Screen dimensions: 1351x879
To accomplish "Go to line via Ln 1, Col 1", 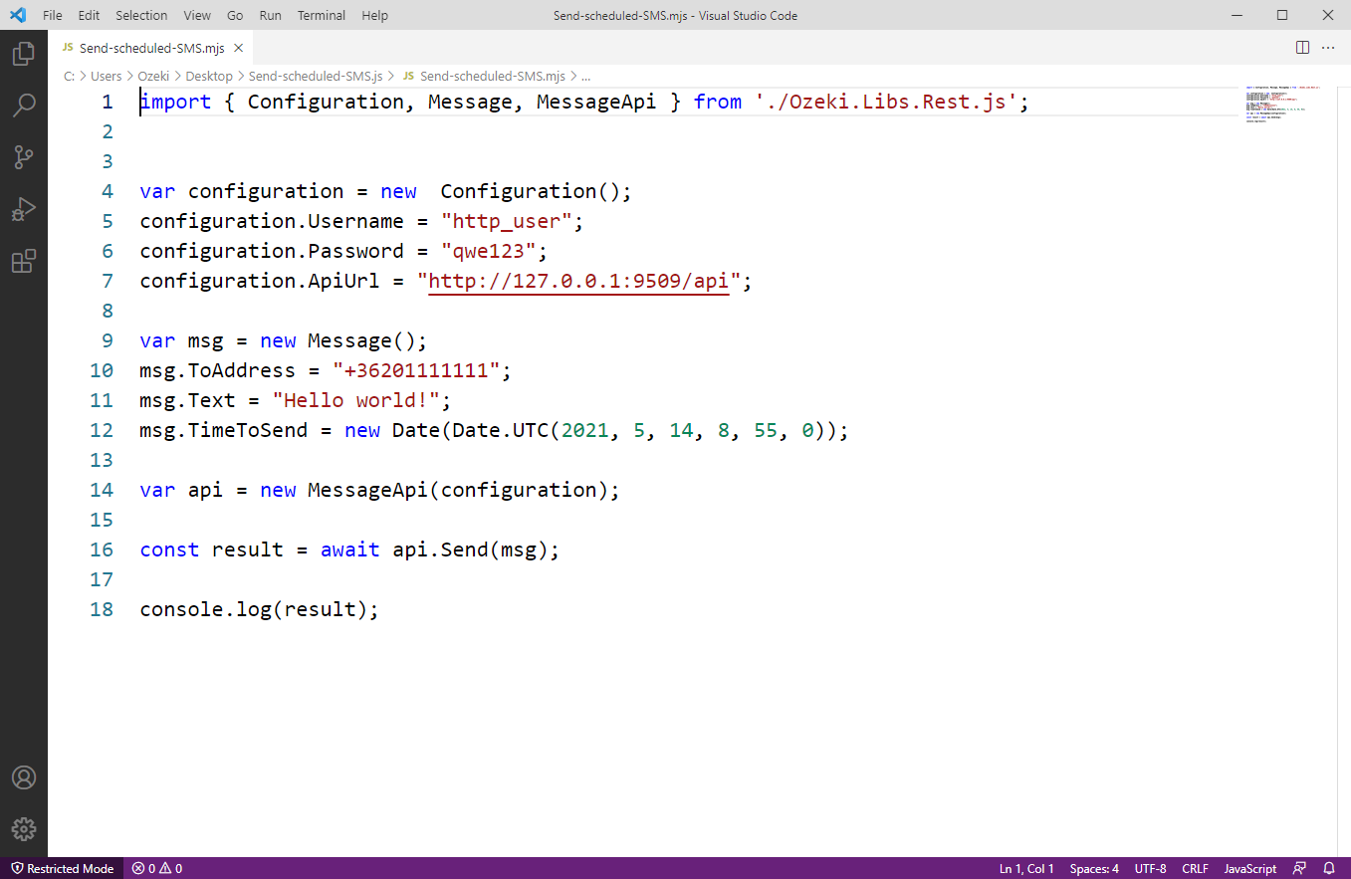I will pyautogui.click(x=1026, y=868).
